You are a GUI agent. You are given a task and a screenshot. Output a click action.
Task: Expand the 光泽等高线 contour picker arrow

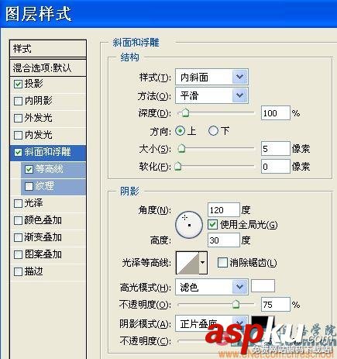pos(203,263)
